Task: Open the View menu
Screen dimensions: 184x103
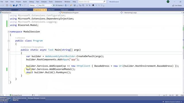Action: (x=12, y=2)
